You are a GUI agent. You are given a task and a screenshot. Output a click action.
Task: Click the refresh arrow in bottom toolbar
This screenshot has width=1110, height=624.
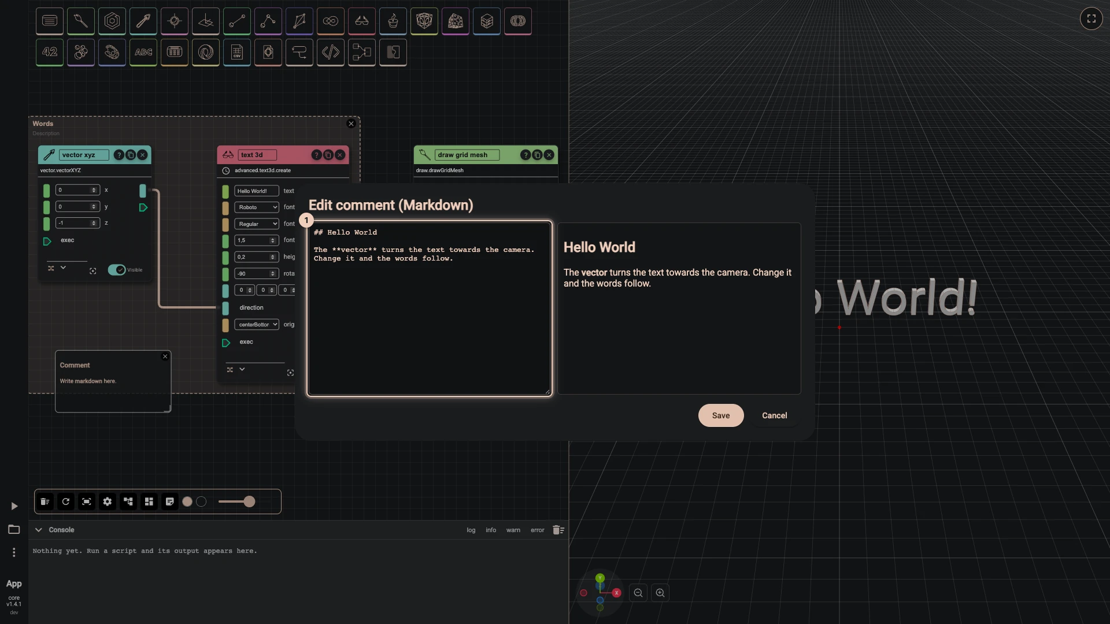pyautogui.click(x=66, y=502)
